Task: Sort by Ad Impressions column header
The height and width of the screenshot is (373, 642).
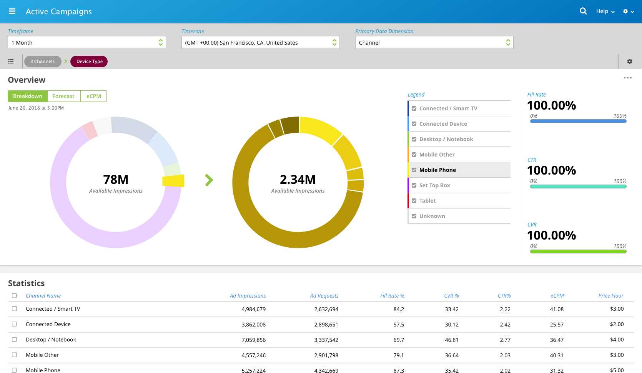Action: coord(248,296)
